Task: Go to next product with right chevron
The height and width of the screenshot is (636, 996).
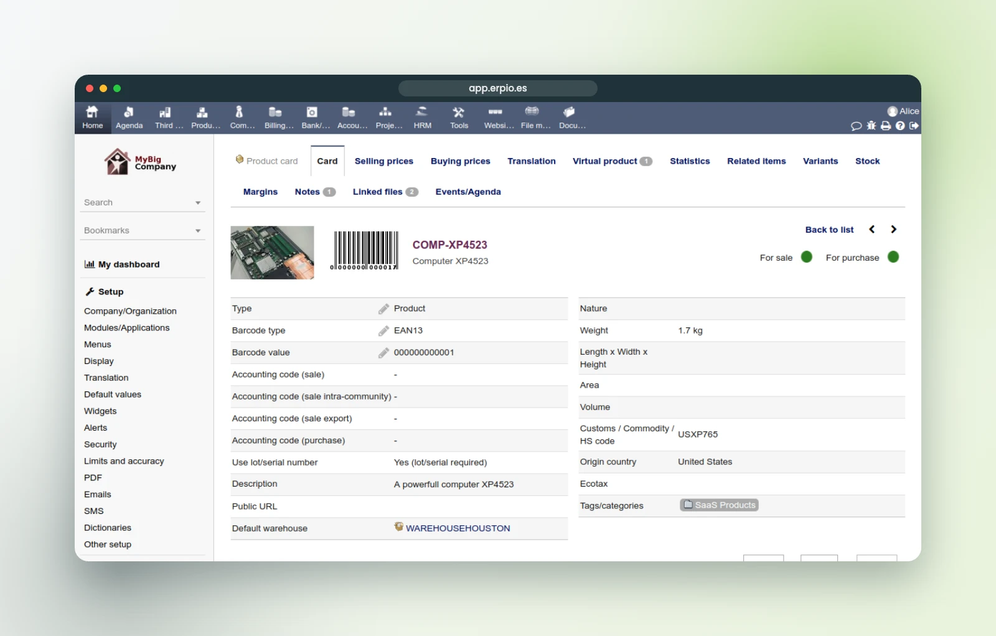Action: [894, 230]
